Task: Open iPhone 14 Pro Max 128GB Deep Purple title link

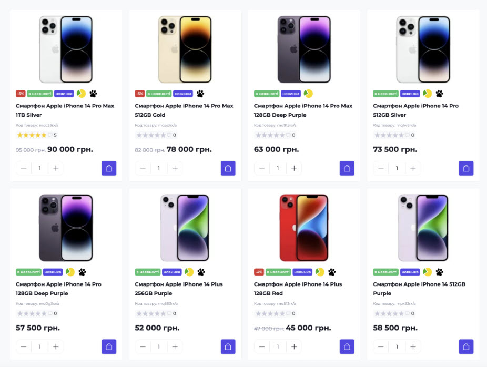Action: pyautogui.click(x=303, y=110)
